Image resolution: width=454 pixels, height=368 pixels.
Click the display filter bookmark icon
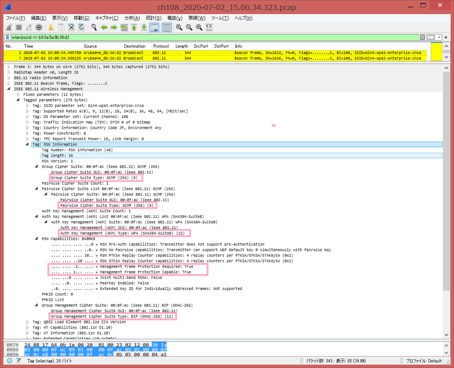(x=8, y=37)
